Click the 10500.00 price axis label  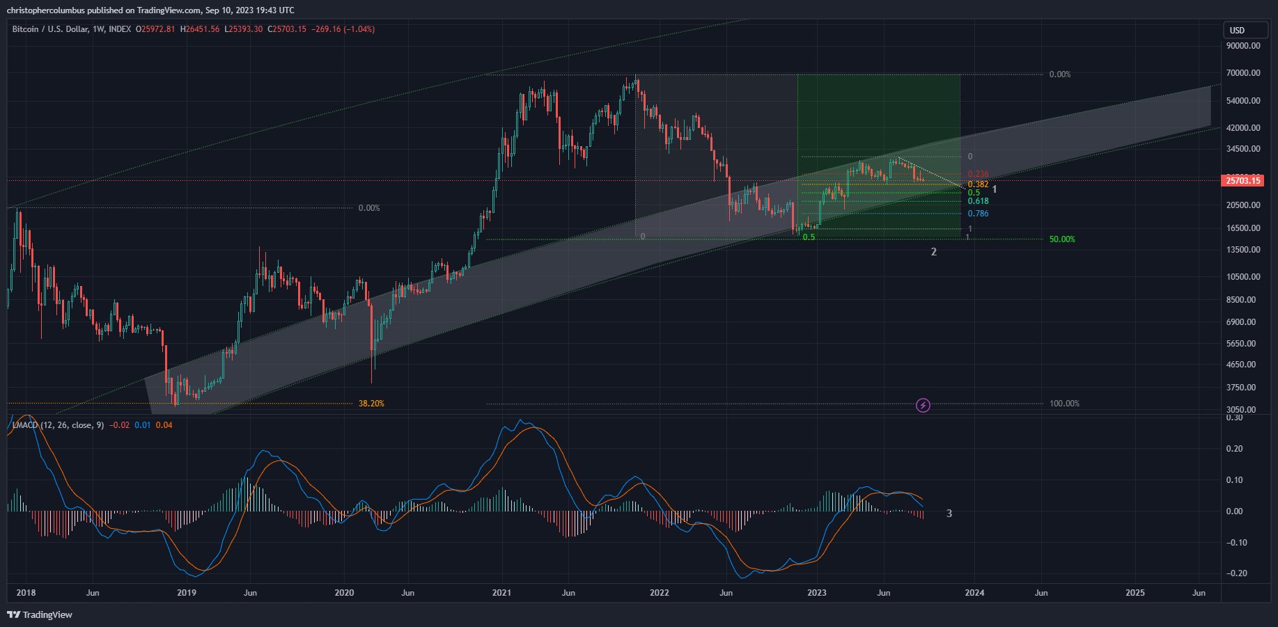pyautogui.click(x=1243, y=277)
